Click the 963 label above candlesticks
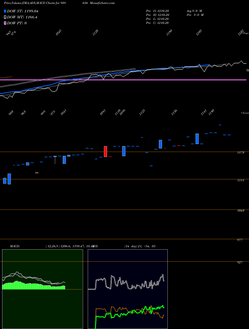Viewport: 249px width, 329px height. (24, 113)
